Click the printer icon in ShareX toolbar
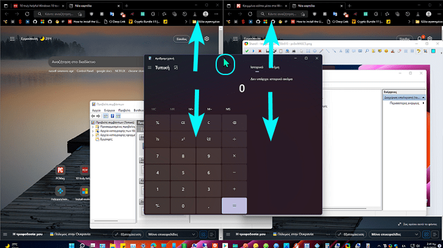The width and height of the screenshot is (443, 248). [294, 51]
